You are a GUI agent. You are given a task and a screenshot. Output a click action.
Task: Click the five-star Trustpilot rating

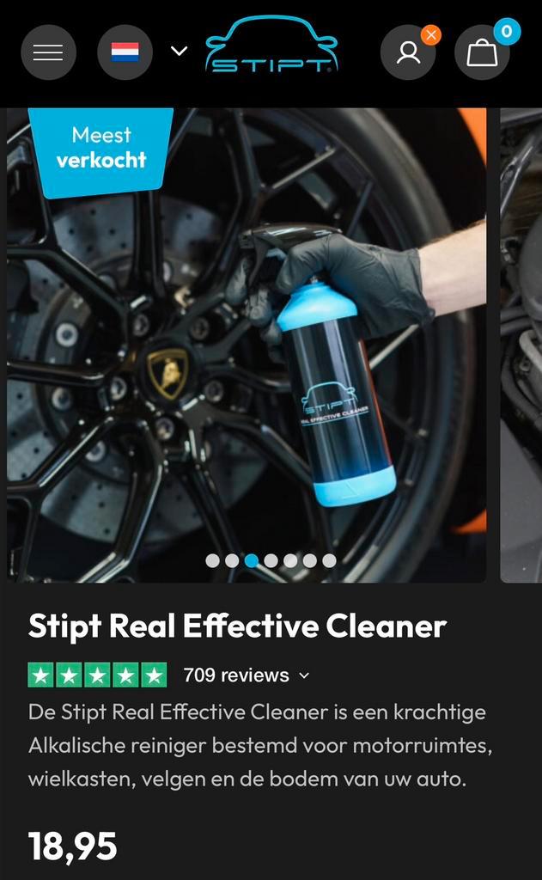click(x=98, y=675)
